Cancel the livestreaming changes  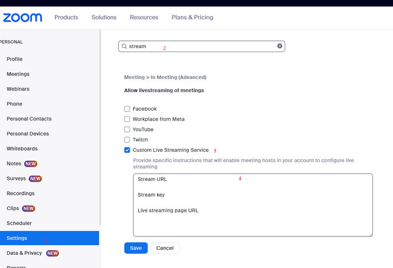coord(165,248)
